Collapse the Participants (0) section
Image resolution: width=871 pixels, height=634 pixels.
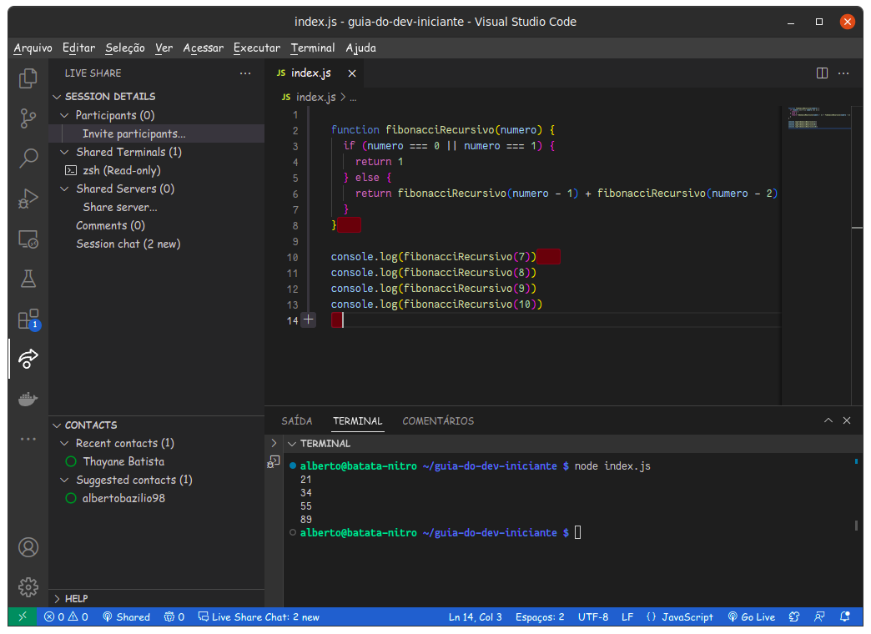pyautogui.click(x=65, y=115)
